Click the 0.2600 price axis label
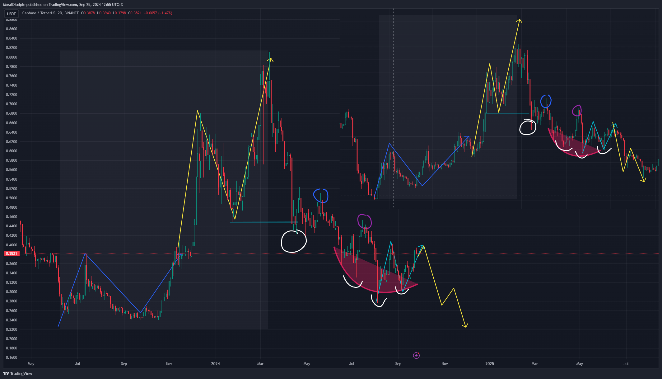The image size is (662, 379). (x=12, y=311)
